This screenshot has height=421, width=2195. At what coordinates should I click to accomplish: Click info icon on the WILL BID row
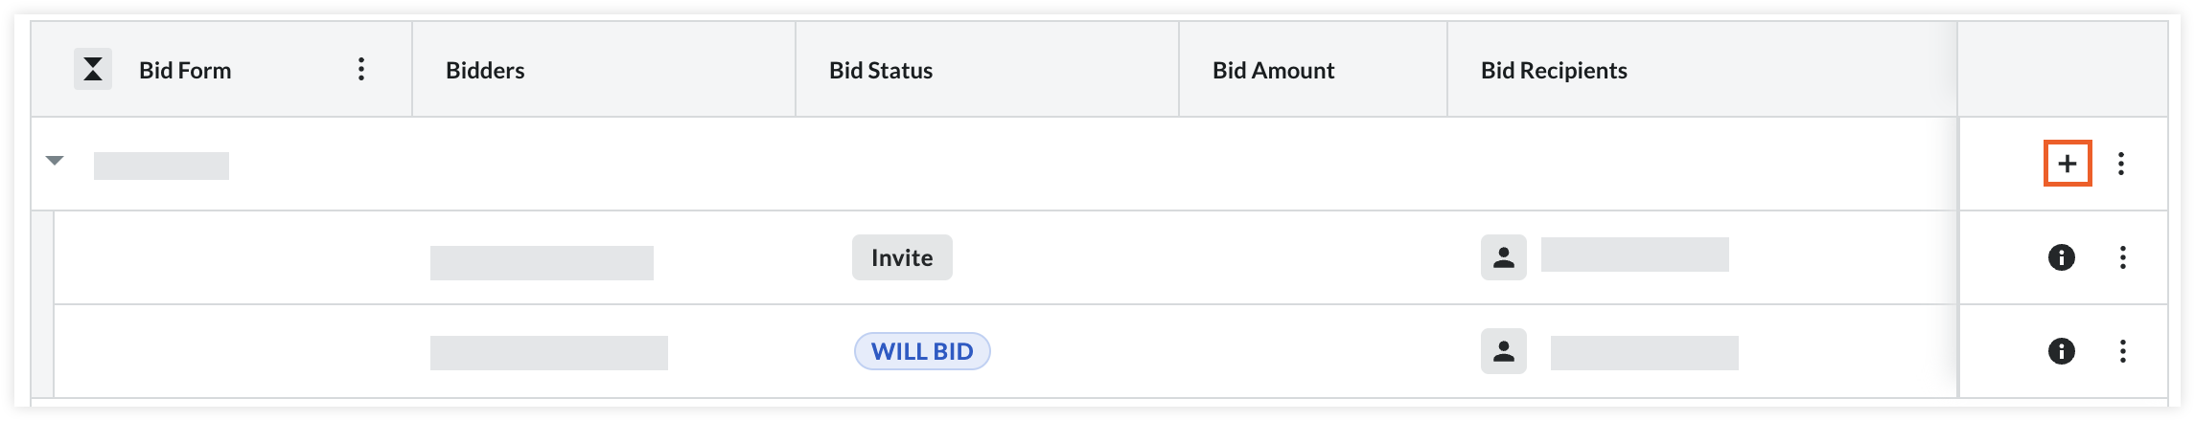2062,351
